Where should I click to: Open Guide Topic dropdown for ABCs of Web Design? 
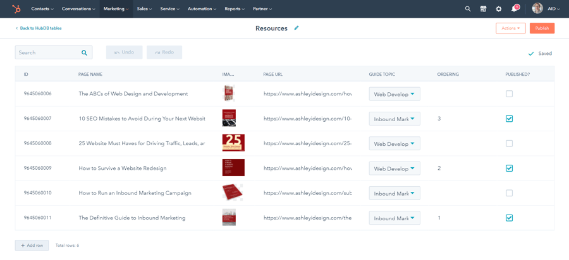(395, 94)
